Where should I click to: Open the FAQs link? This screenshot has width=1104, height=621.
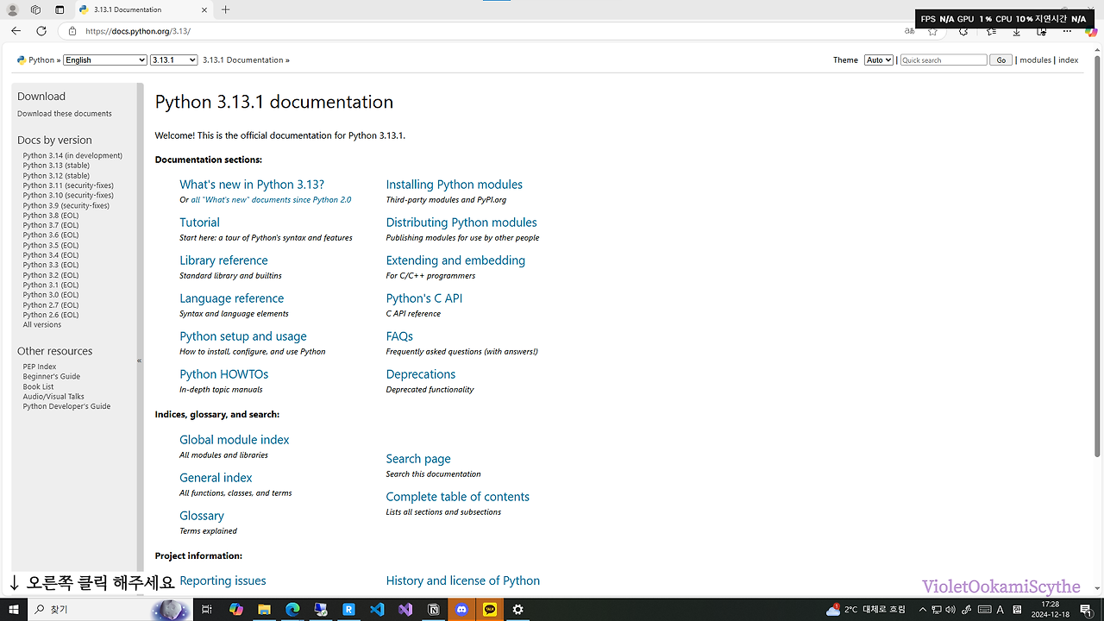[x=399, y=336]
